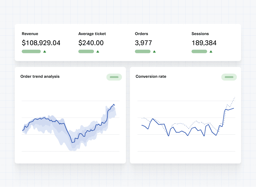Click the green up arrow under Revenue
This screenshot has width=256, height=187.
click(44, 52)
